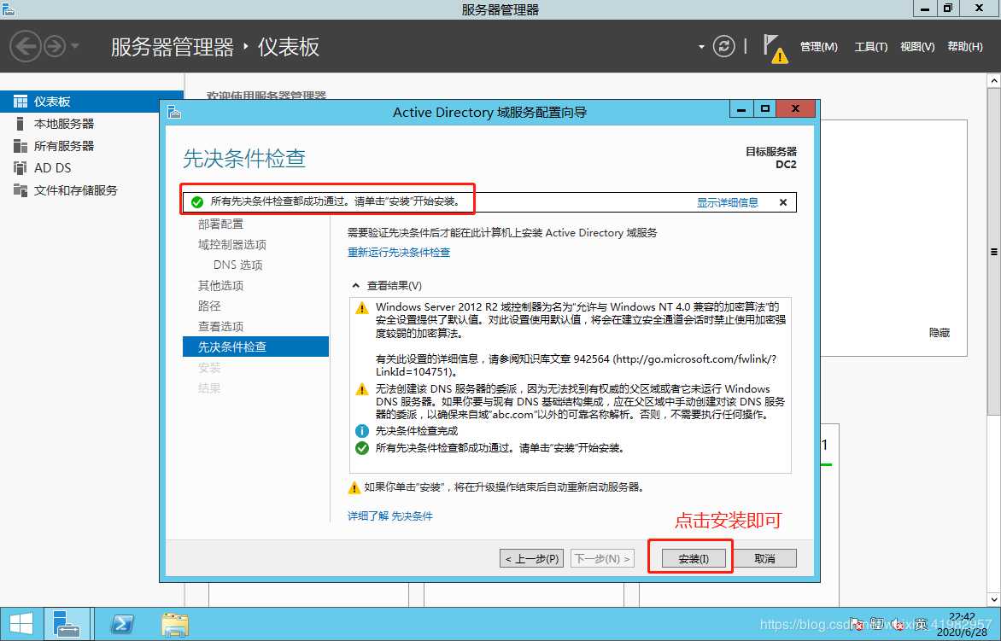Open 详细了解 先决条件 link
Screen dimensions: 1001x641
click(390, 516)
